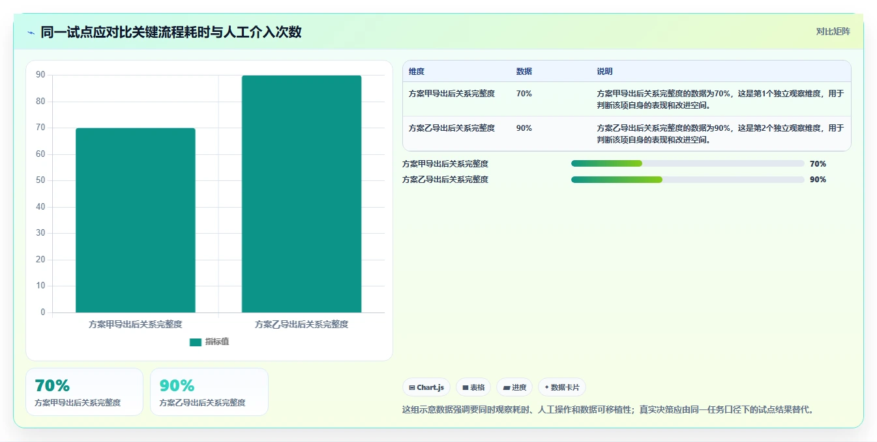Click the 数据卡片 chip diamond icon
Screen dimensions: 877x442
(x=547, y=387)
